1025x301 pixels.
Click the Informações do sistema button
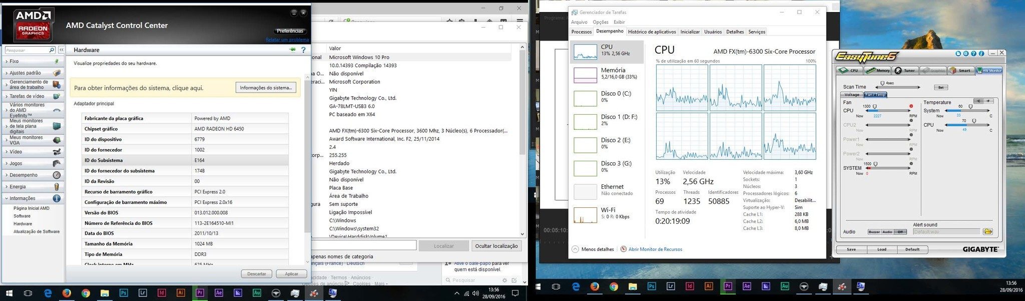265,88
